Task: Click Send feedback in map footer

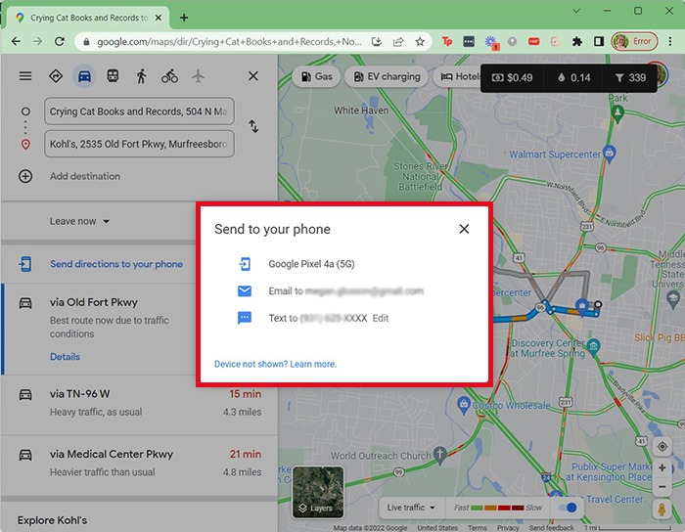Action: 551,528
